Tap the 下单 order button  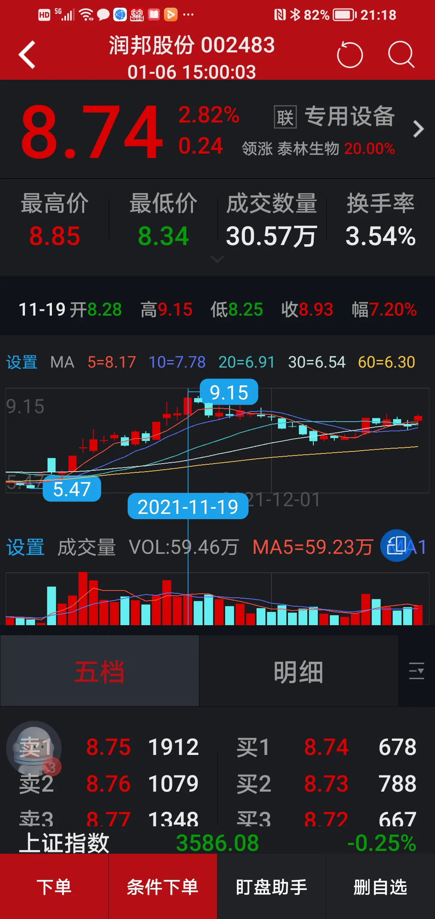point(54,887)
